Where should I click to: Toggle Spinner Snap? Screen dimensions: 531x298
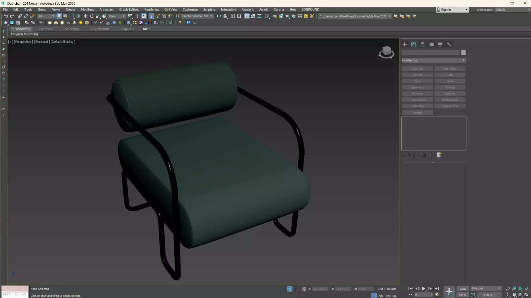[x=170, y=16]
